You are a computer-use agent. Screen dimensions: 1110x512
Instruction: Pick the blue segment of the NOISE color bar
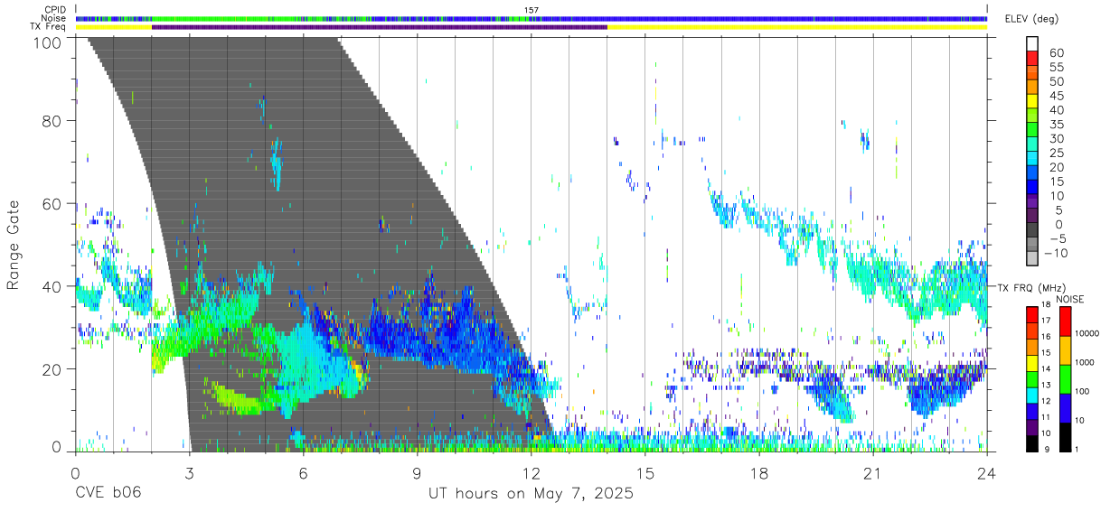click(1064, 408)
